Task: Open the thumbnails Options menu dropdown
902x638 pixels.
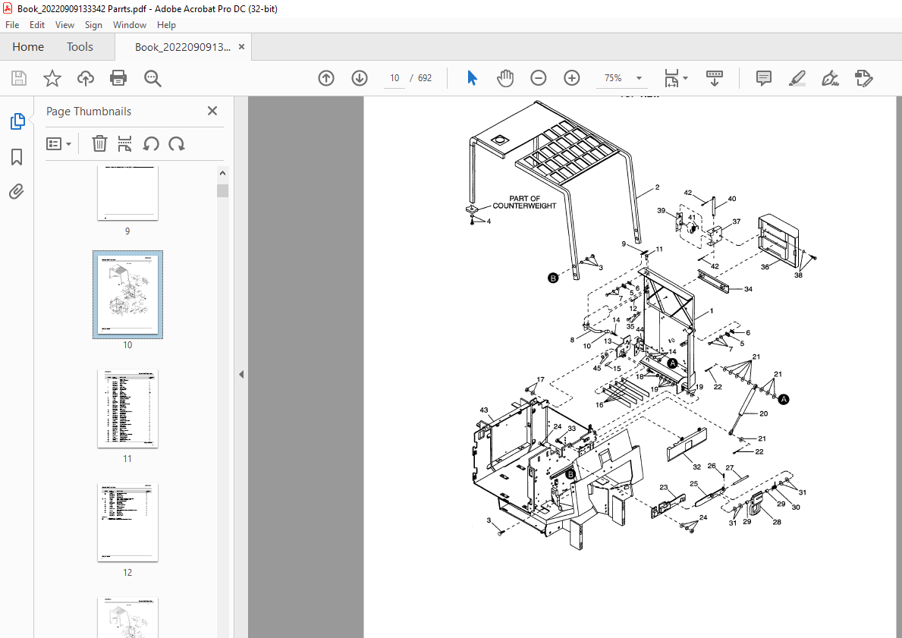Action: [x=58, y=144]
